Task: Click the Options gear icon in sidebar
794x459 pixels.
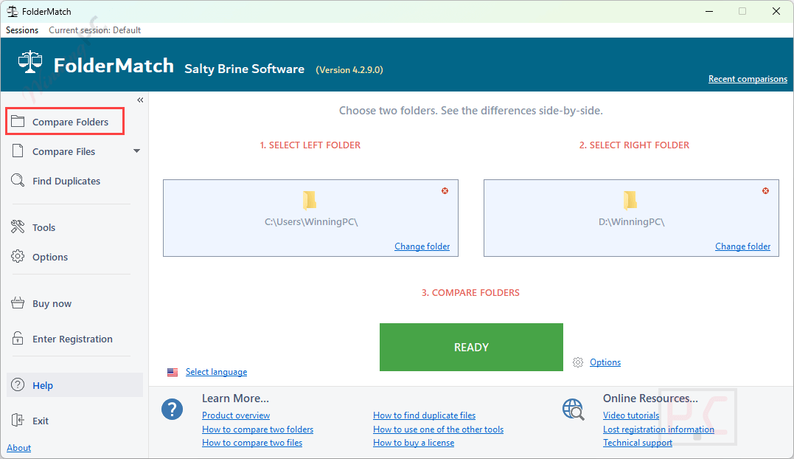Action: coord(18,256)
